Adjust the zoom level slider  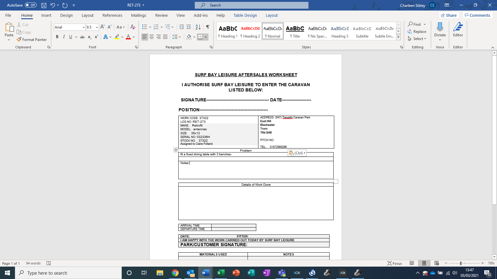(x=461, y=263)
